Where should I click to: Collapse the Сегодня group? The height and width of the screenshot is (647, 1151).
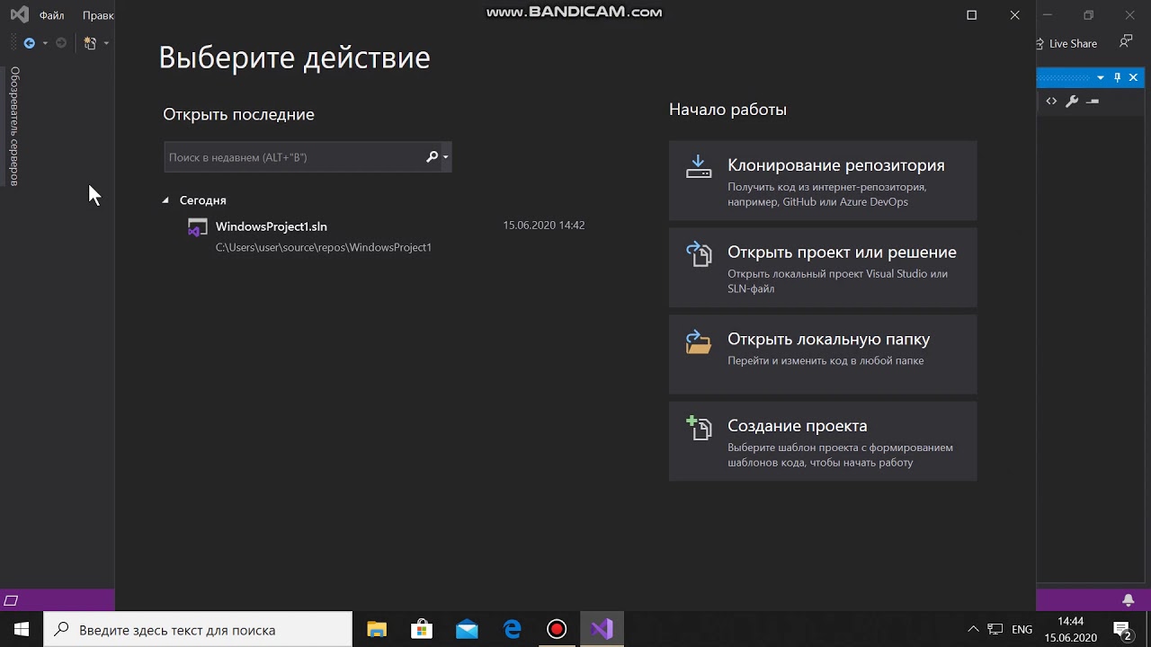(165, 200)
